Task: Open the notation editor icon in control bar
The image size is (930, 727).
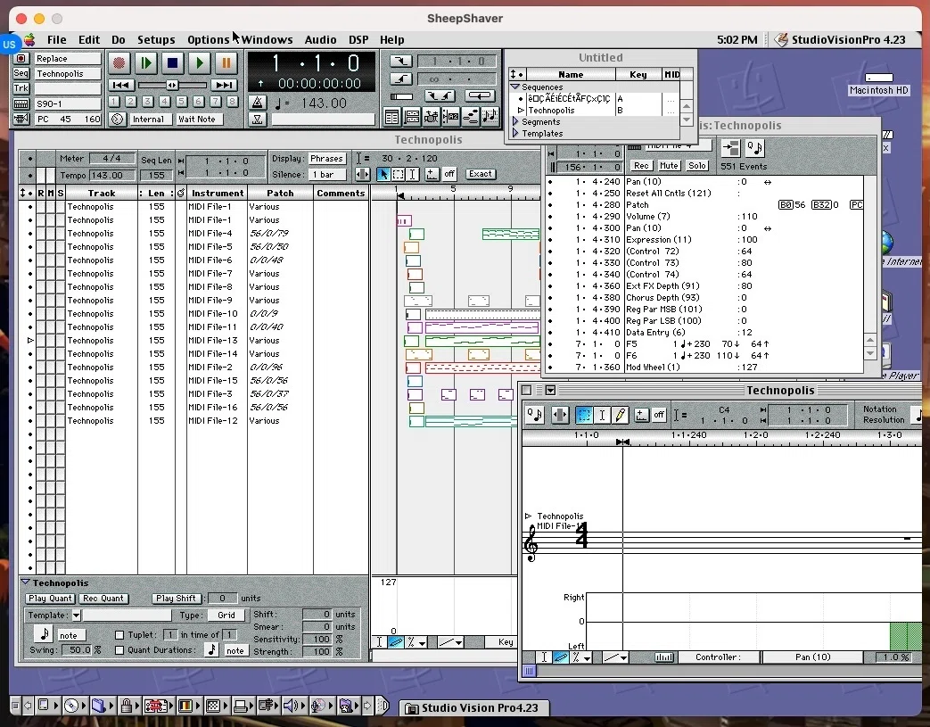Action: (490, 116)
